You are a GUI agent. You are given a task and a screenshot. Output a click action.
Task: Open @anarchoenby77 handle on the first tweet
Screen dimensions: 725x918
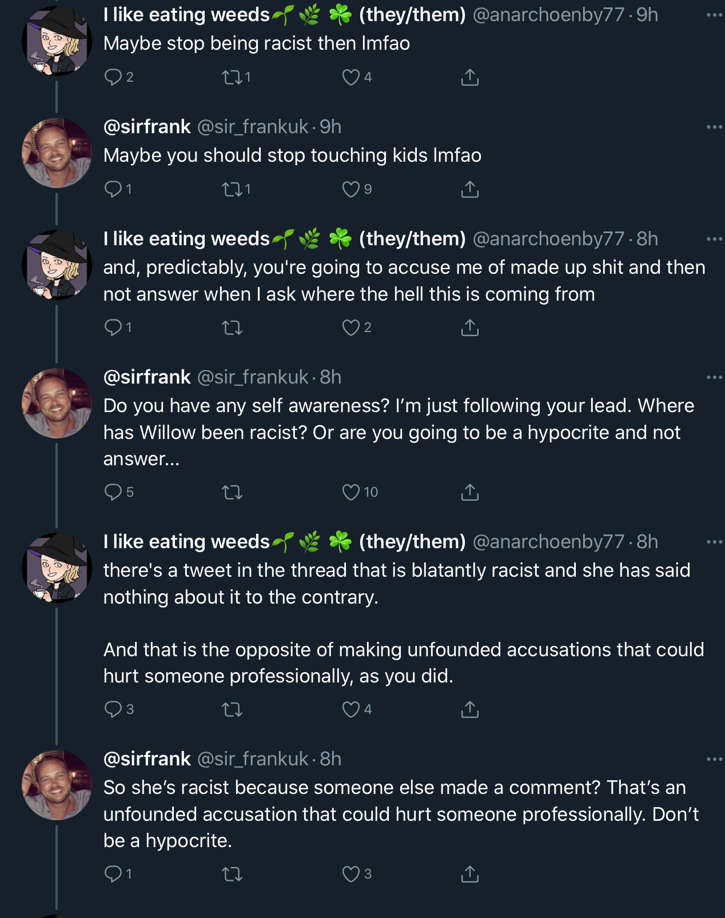point(548,15)
